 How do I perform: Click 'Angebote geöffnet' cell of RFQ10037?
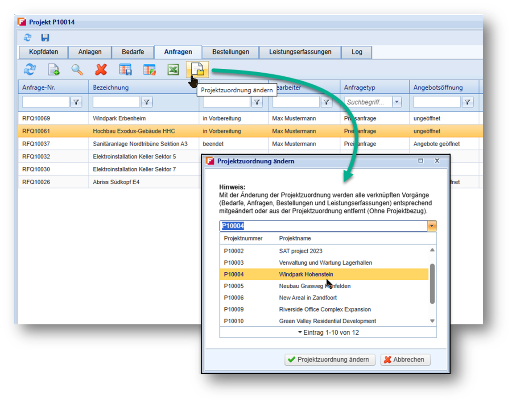point(436,144)
